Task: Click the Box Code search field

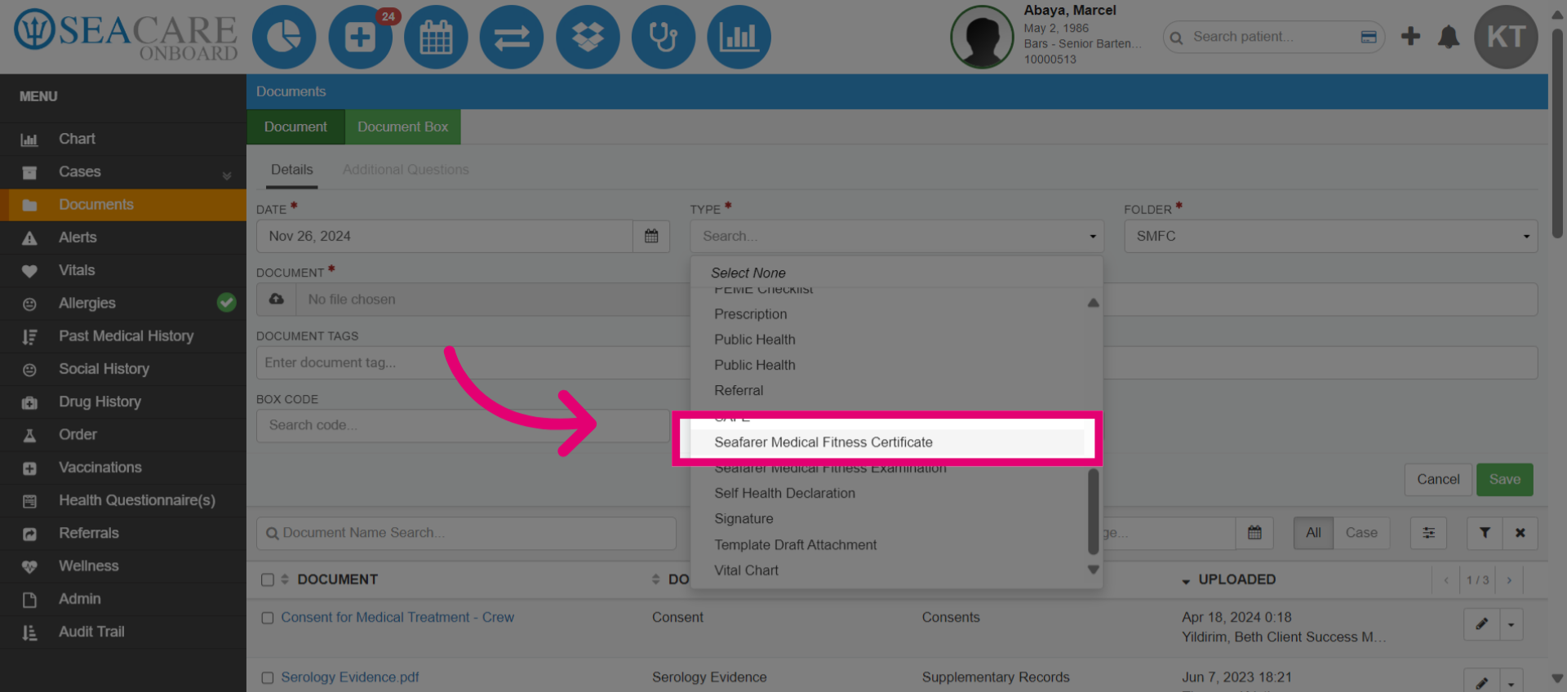Action: (x=462, y=425)
